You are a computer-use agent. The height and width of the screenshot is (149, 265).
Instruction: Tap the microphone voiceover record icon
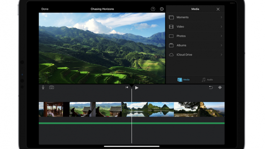43,87
